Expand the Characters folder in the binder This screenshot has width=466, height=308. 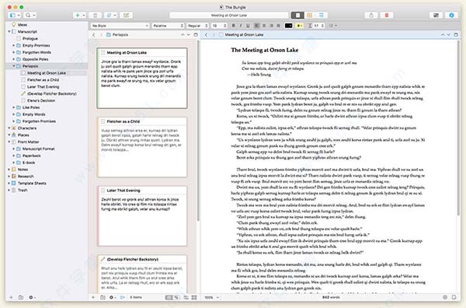click(x=9, y=128)
